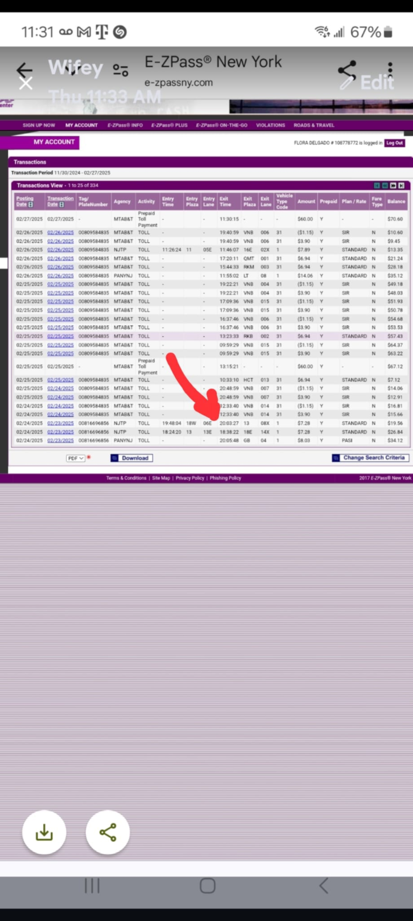Open the VIOLATIONS menu
Screen dimensions: 413x921
(x=270, y=125)
